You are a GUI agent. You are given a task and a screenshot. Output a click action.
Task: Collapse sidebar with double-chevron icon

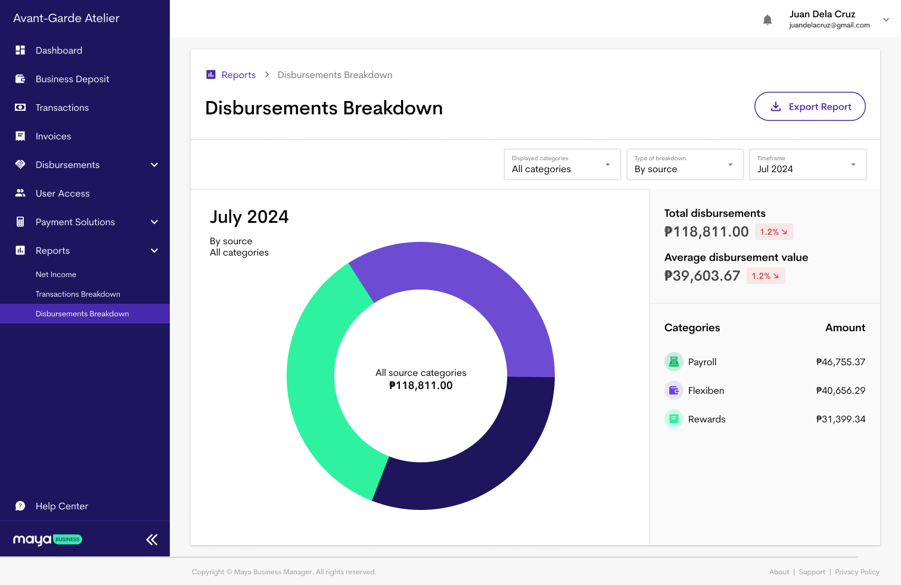click(152, 540)
